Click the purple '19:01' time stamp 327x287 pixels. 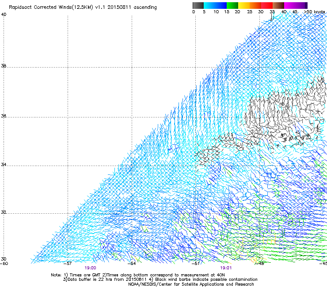tap(226, 268)
